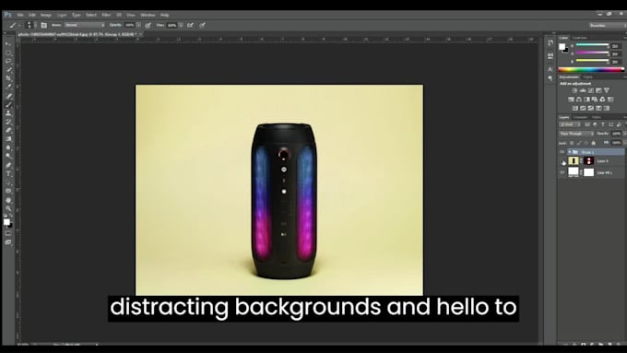Select the Zoom tool
The height and width of the screenshot is (353, 627).
tap(8, 208)
